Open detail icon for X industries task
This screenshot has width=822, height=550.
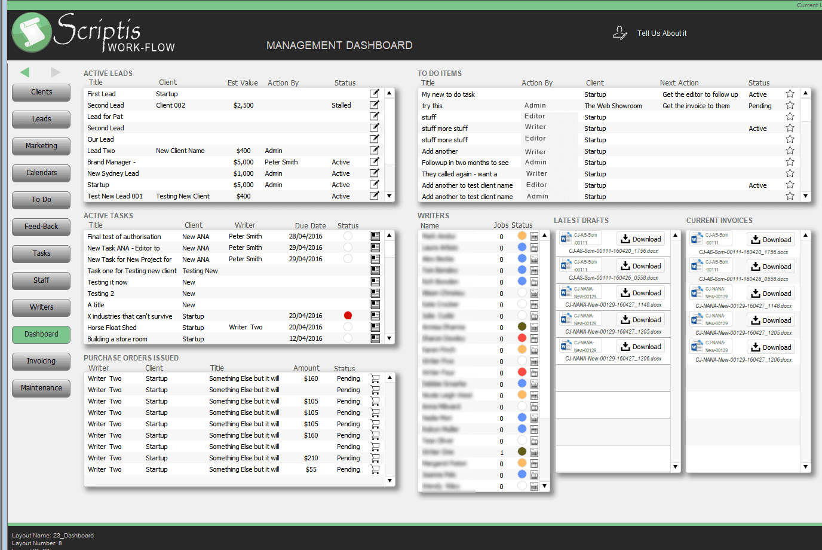pos(375,316)
